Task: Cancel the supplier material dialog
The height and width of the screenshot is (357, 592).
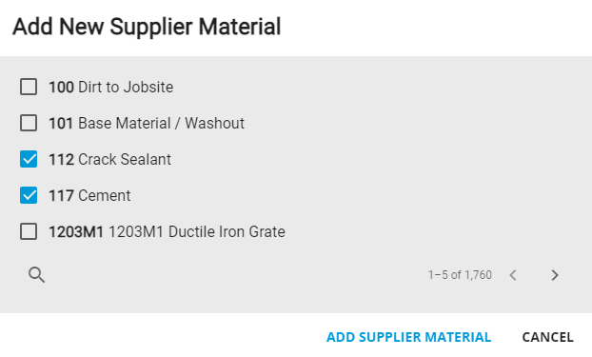Action: coord(548,337)
